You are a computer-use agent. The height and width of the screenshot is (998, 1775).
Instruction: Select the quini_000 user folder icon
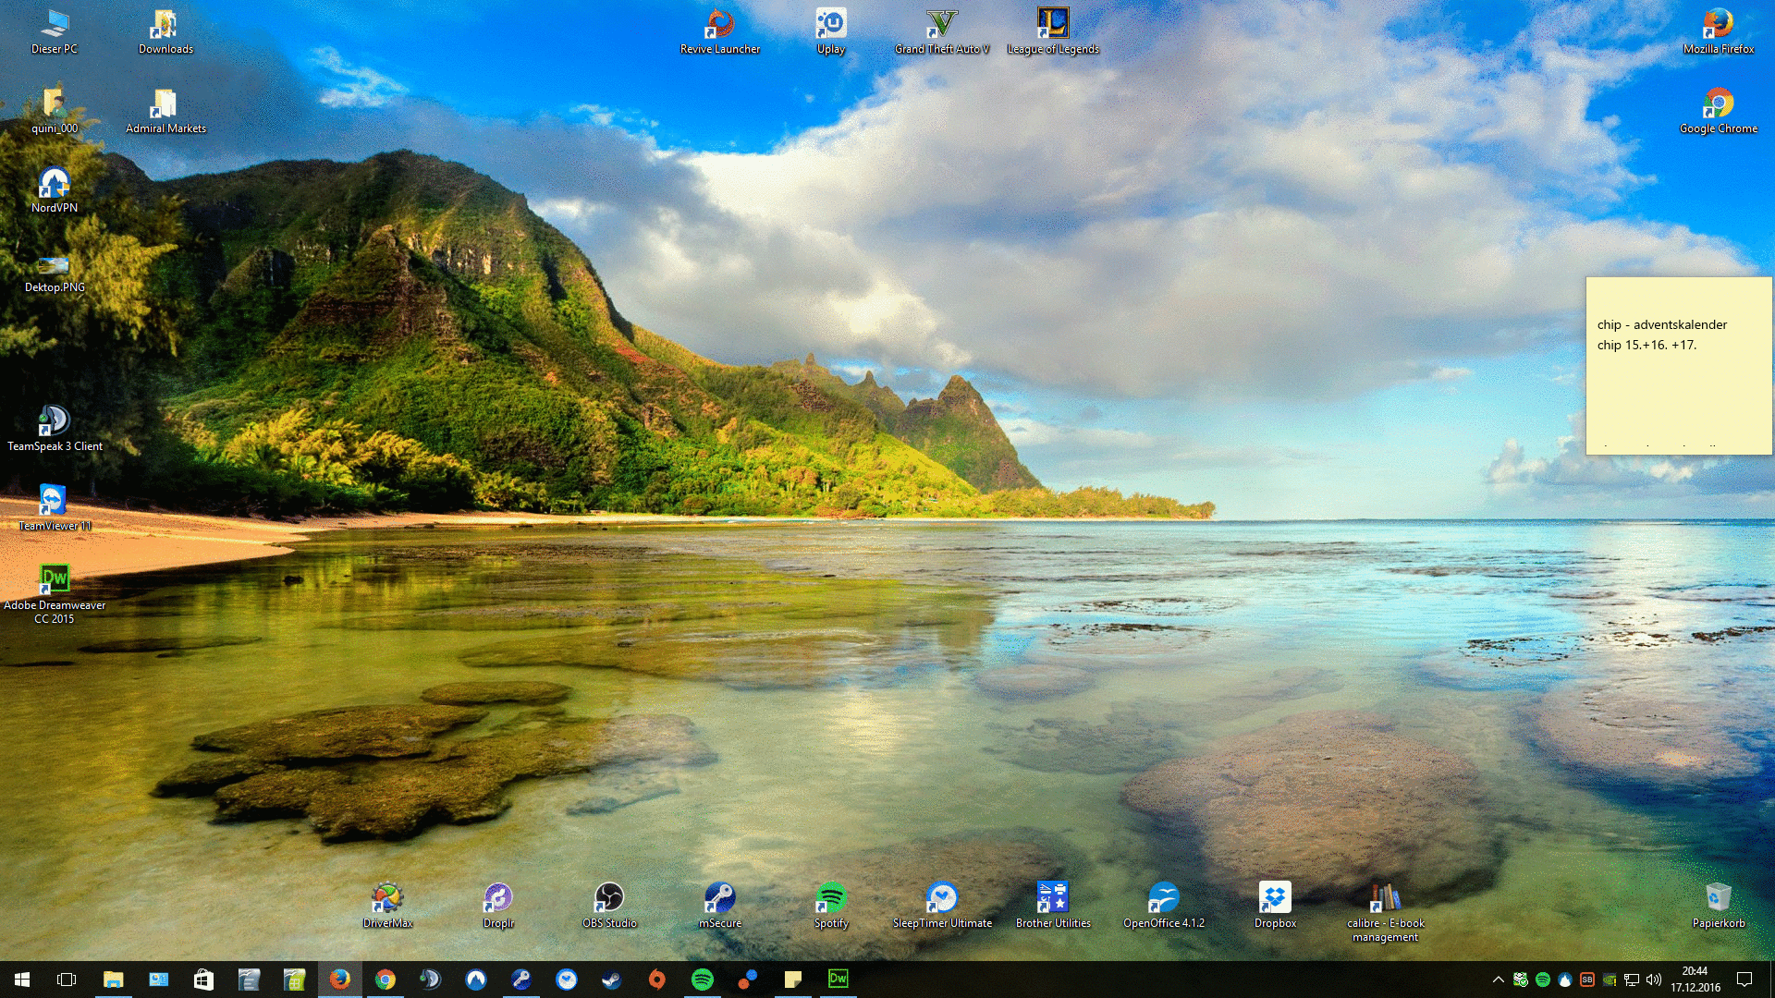point(55,112)
